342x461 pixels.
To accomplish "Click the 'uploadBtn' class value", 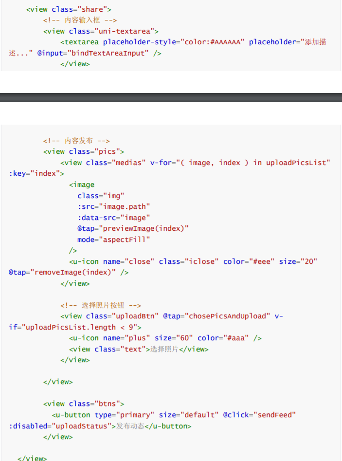I will point(135,316).
